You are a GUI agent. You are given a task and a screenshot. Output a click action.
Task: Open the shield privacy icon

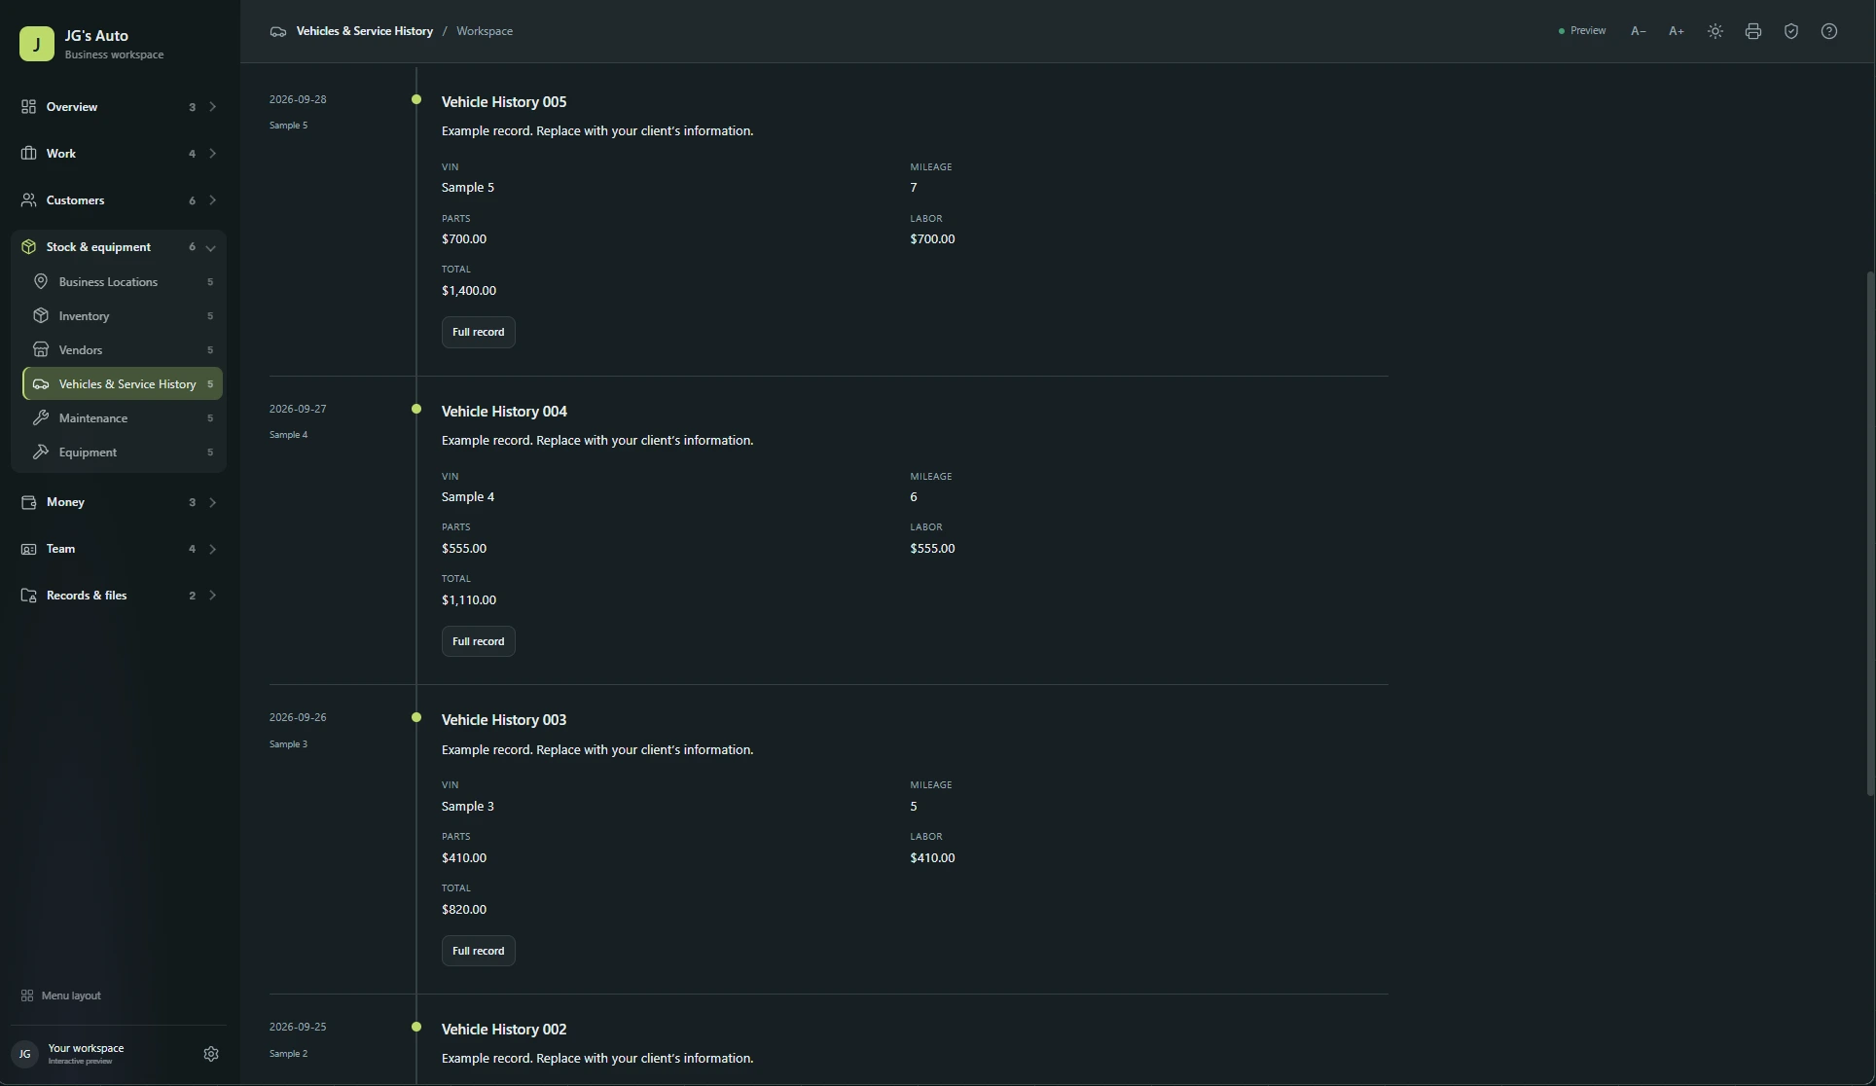point(1790,31)
